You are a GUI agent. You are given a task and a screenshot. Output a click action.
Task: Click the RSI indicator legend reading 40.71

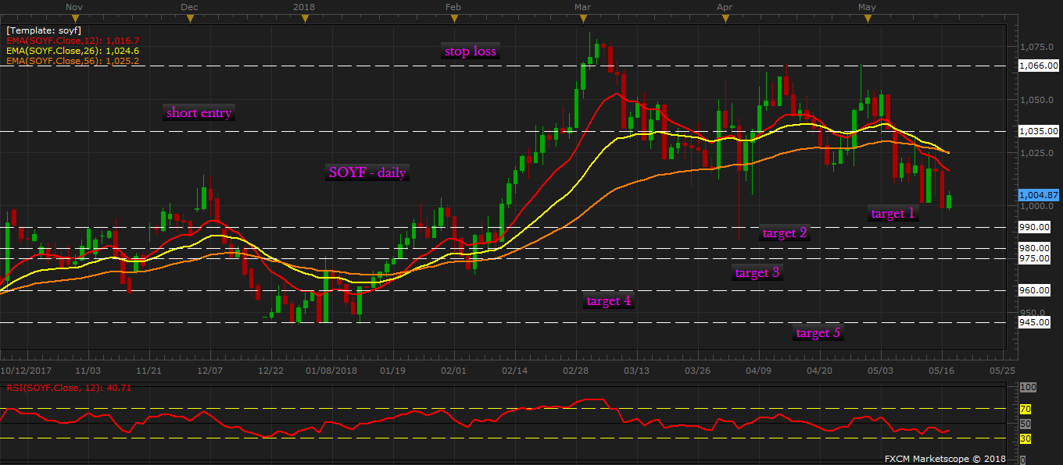69,386
